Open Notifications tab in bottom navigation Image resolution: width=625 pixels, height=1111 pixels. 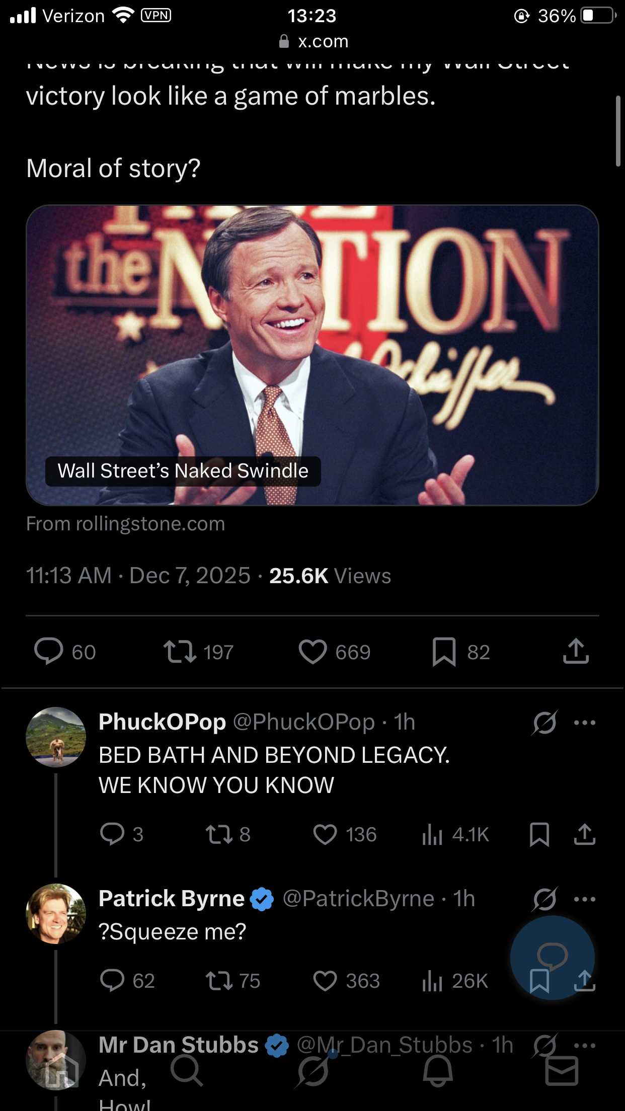click(437, 1071)
